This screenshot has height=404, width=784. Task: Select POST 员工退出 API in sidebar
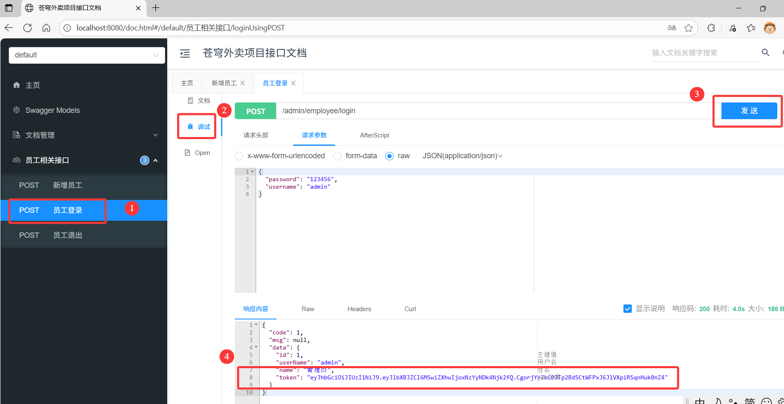tap(84, 235)
